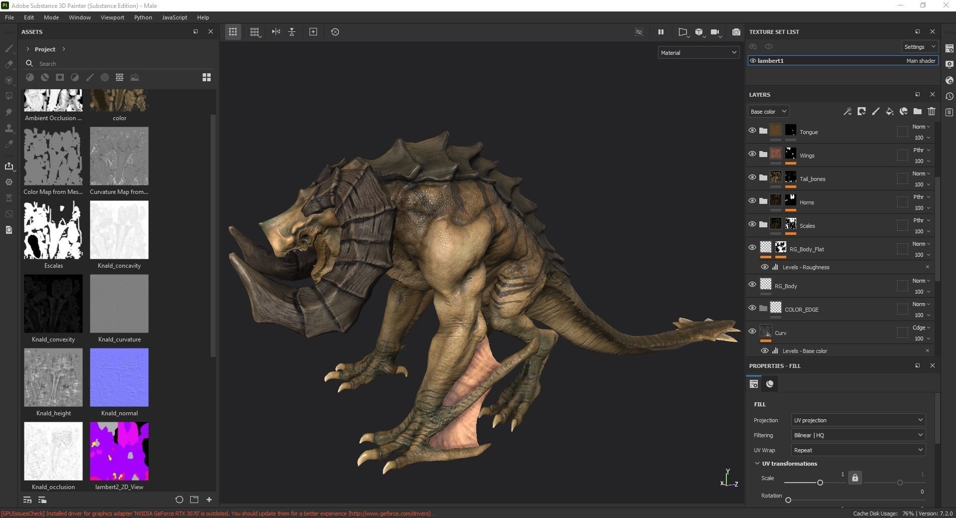Open the Material viewport mode dropdown
The image size is (956, 518).
coord(698,53)
